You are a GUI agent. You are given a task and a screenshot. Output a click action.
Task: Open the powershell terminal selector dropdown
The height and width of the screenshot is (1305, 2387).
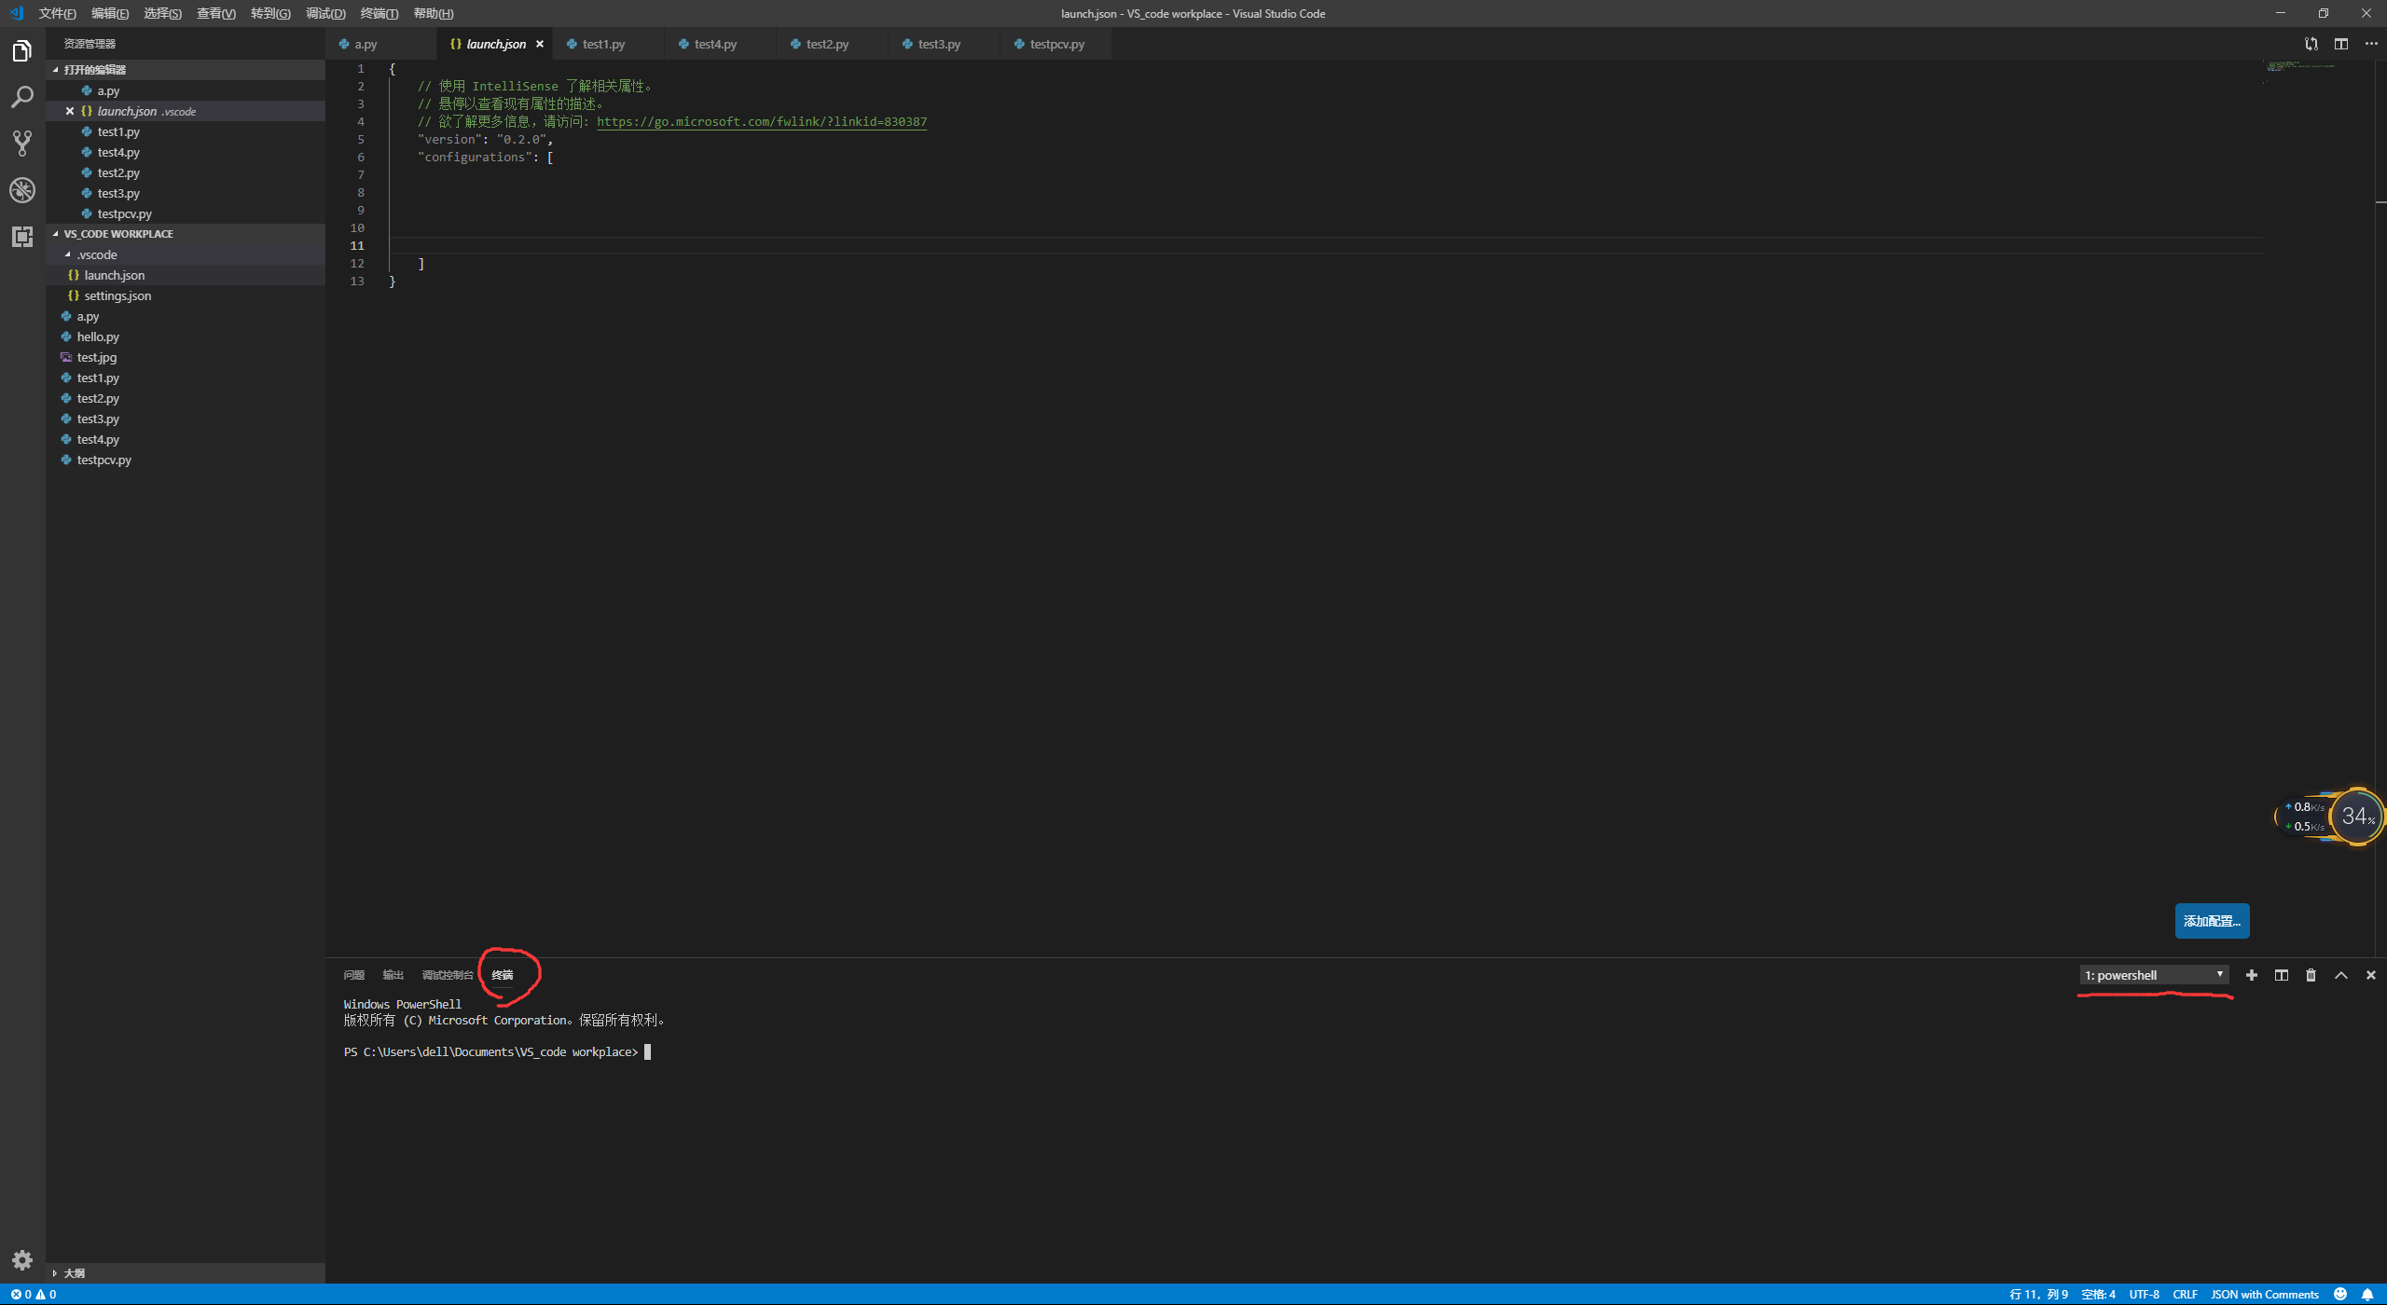[2154, 975]
